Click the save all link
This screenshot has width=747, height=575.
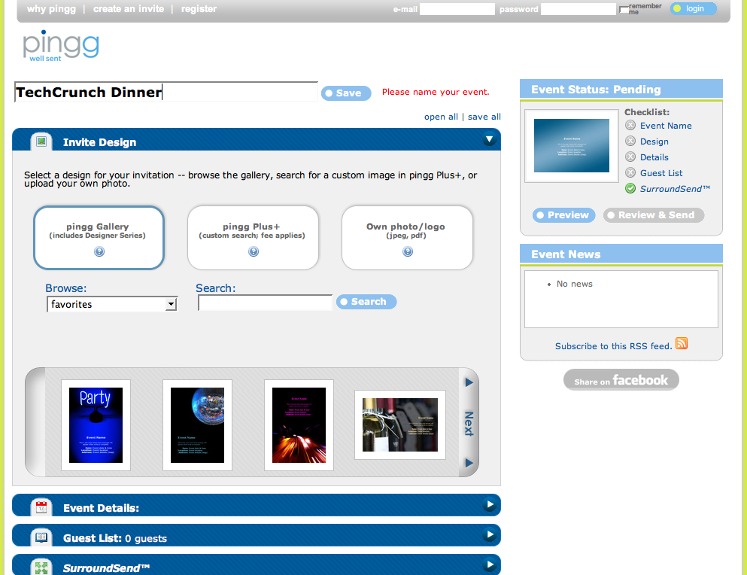(x=484, y=117)
